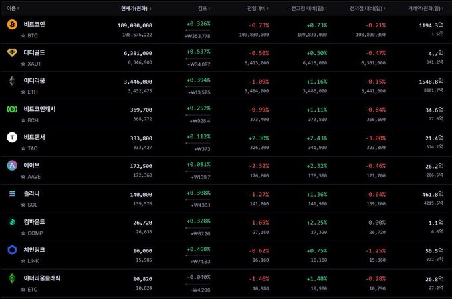Viewport: 452px width, 299px height.
Task: Sort by 전저점 대비(일) column header
Action: coord(367,9)
